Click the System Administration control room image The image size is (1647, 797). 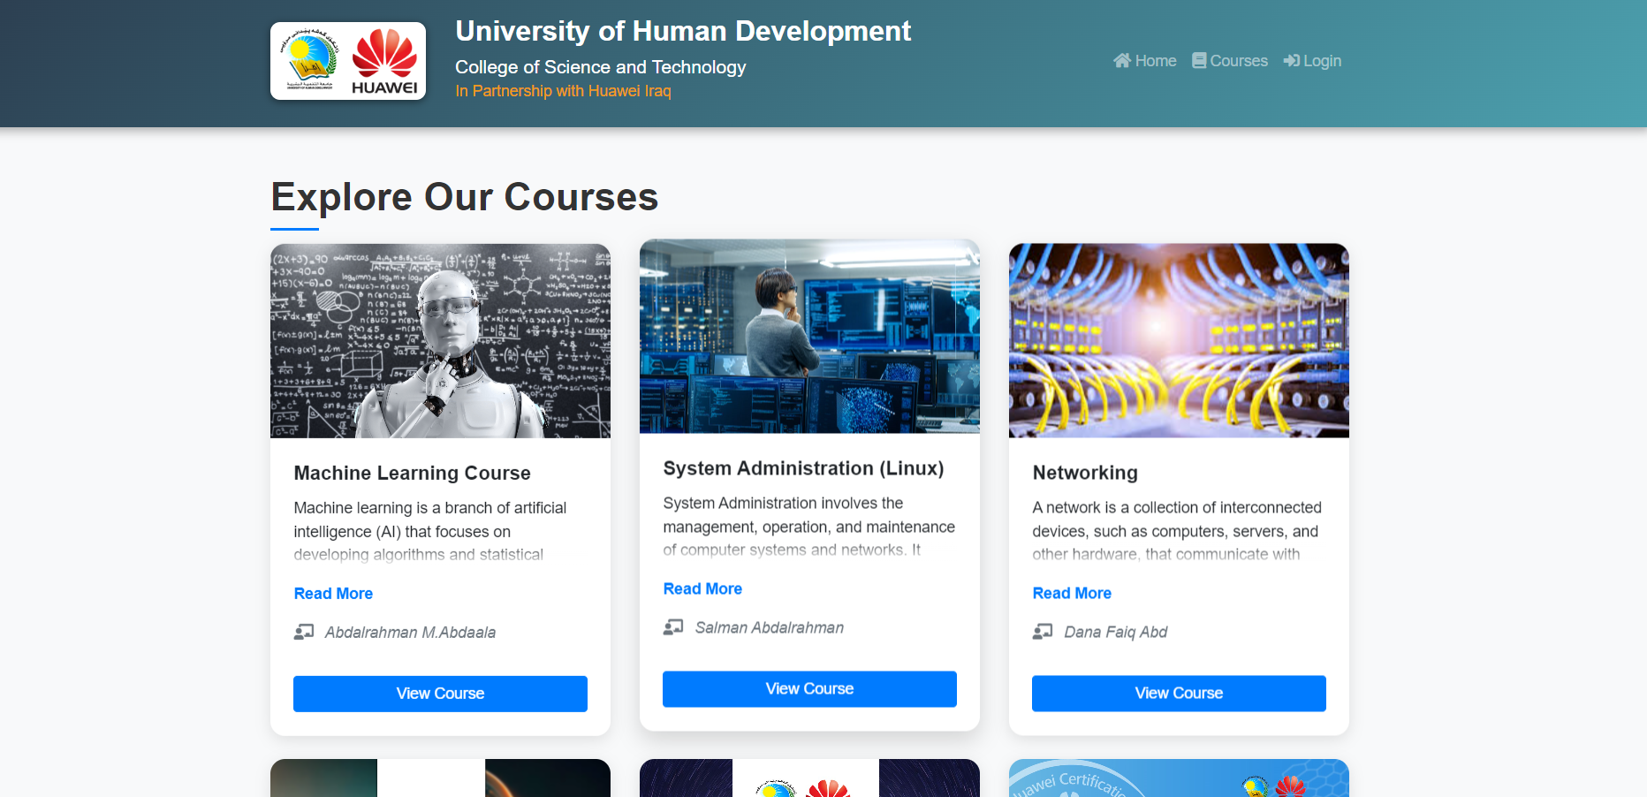coord(809,337)
